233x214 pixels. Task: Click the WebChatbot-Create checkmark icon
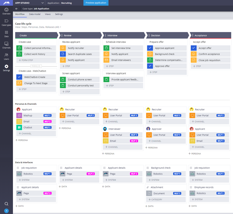click(19, 77)
